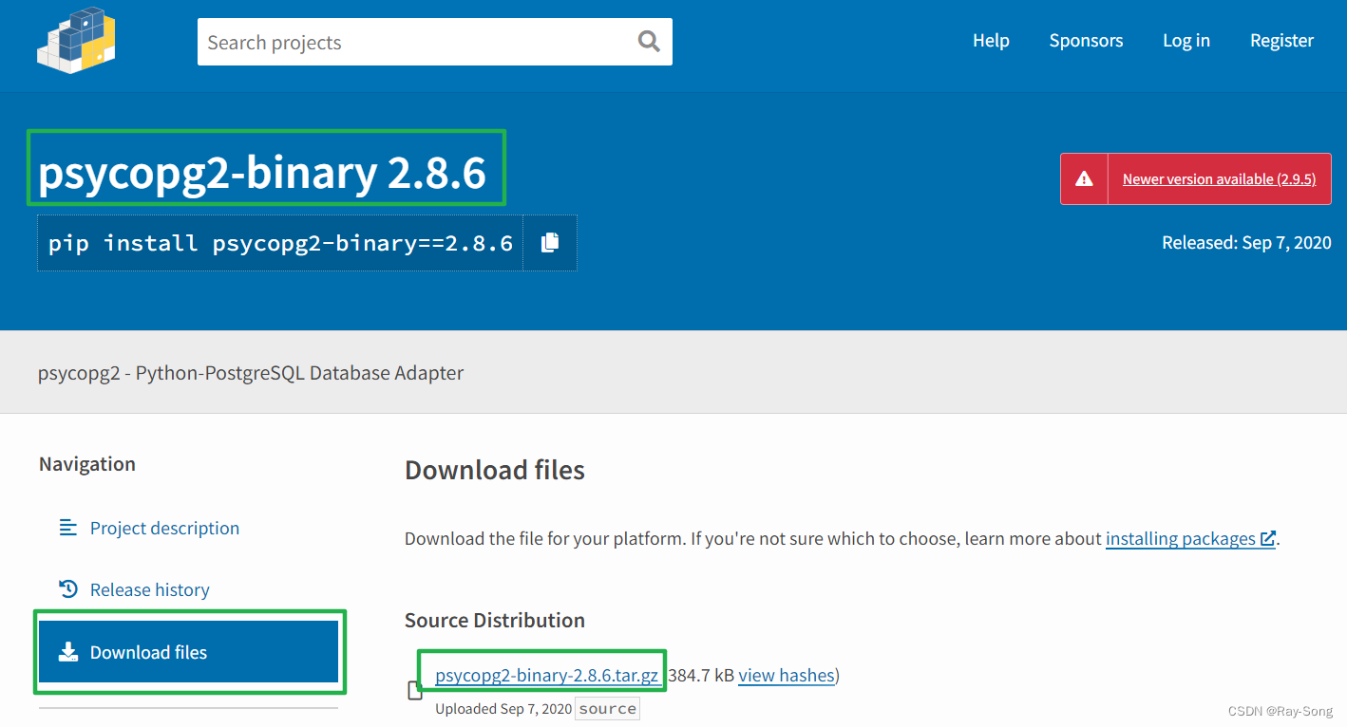Click the Source Distribution heading
The width and height of the screenshot is (1347, 727).
pyautogui.click(x=495, y=620)
